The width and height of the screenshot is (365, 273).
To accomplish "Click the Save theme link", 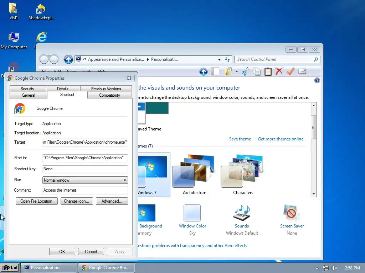I will point(240,139).
